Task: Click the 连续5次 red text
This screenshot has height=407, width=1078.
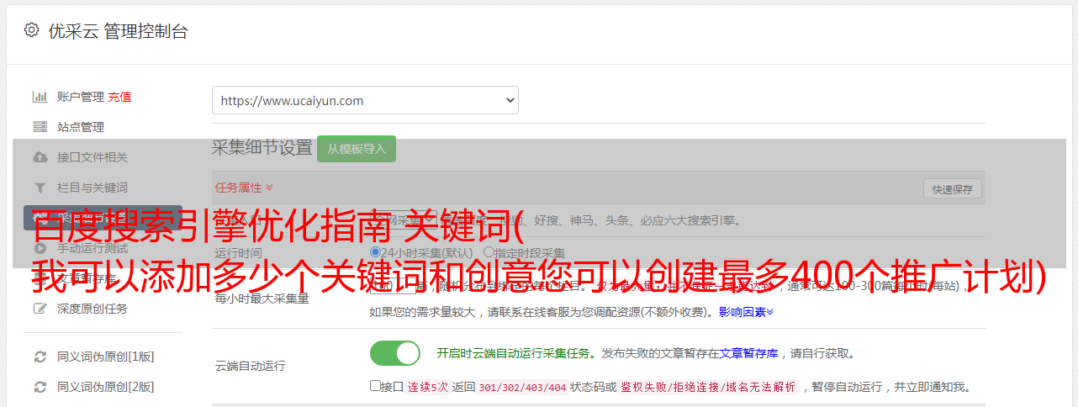Action: pyautogui.click(x=427, y=388)
